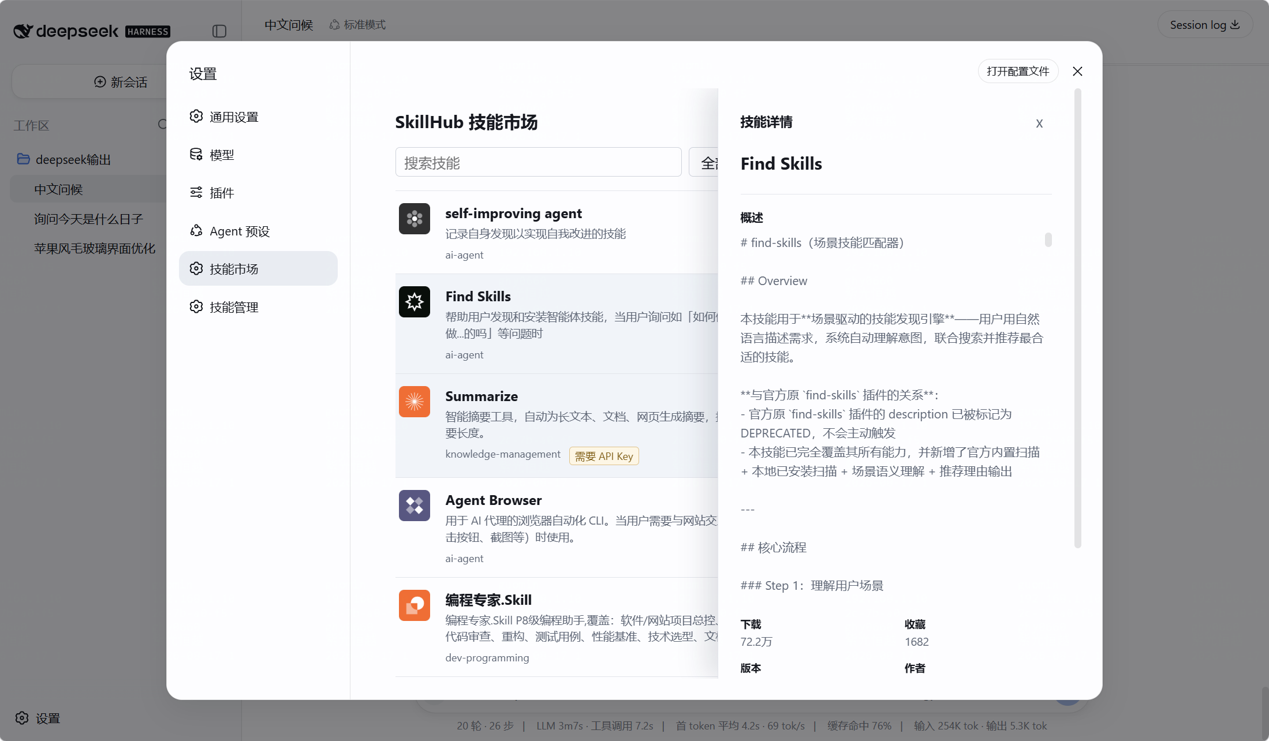Open the 模型 settings section
The height and width of the screenshot is (741, 1269).
pyautogui.click(x=258, y=154)
